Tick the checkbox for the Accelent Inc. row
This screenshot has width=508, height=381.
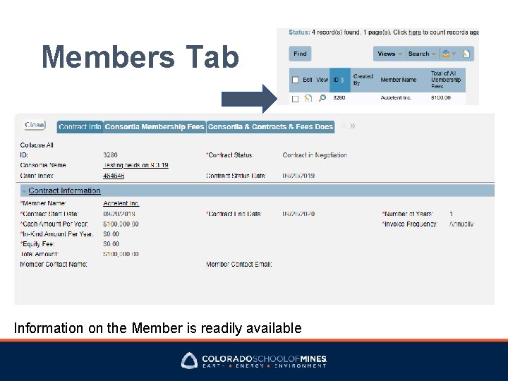coord(295,99)
